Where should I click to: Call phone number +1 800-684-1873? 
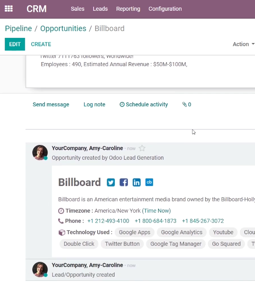pos(155,221)
